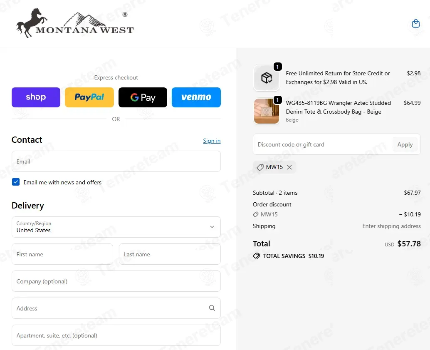Open the Wrangler tote bag thumbnail
This screenshot has width=430, height=350.
(x=267, y=111)
